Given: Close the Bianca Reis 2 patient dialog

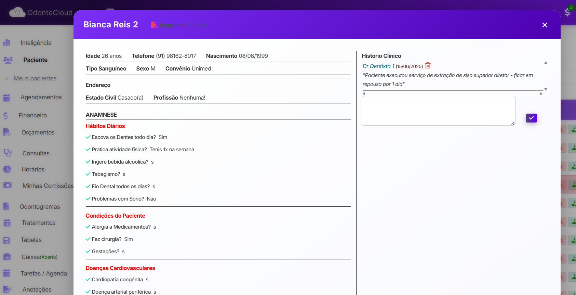Looking at the screenshot, I should (x=545, y=25).
